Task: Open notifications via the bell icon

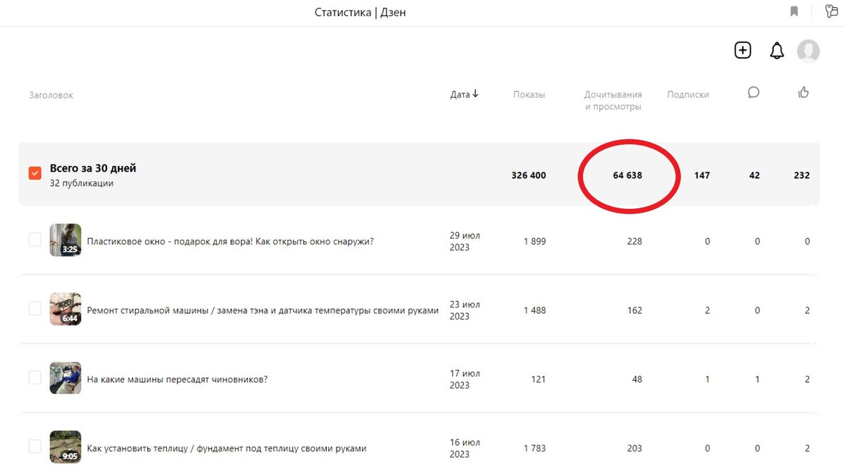Action: (x=777, y=51)
